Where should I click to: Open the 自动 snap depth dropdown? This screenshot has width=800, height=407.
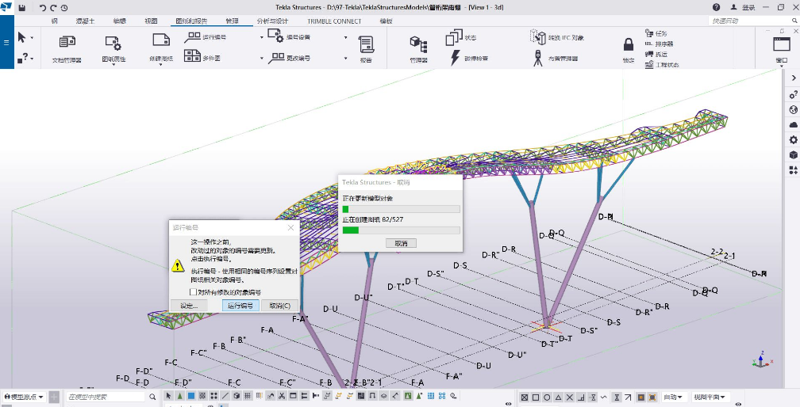(673, 397)
